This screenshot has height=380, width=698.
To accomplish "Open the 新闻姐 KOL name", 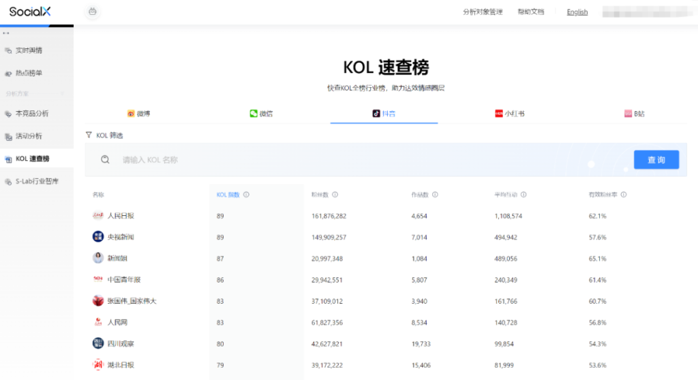I will (x=117, y=259).
